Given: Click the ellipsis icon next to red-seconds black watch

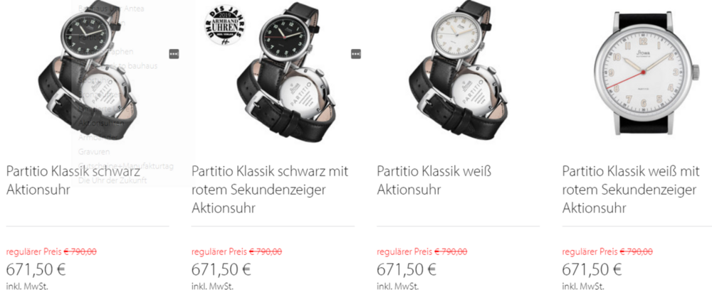Looking at the screenshot, I should click(x=356, y=54).
